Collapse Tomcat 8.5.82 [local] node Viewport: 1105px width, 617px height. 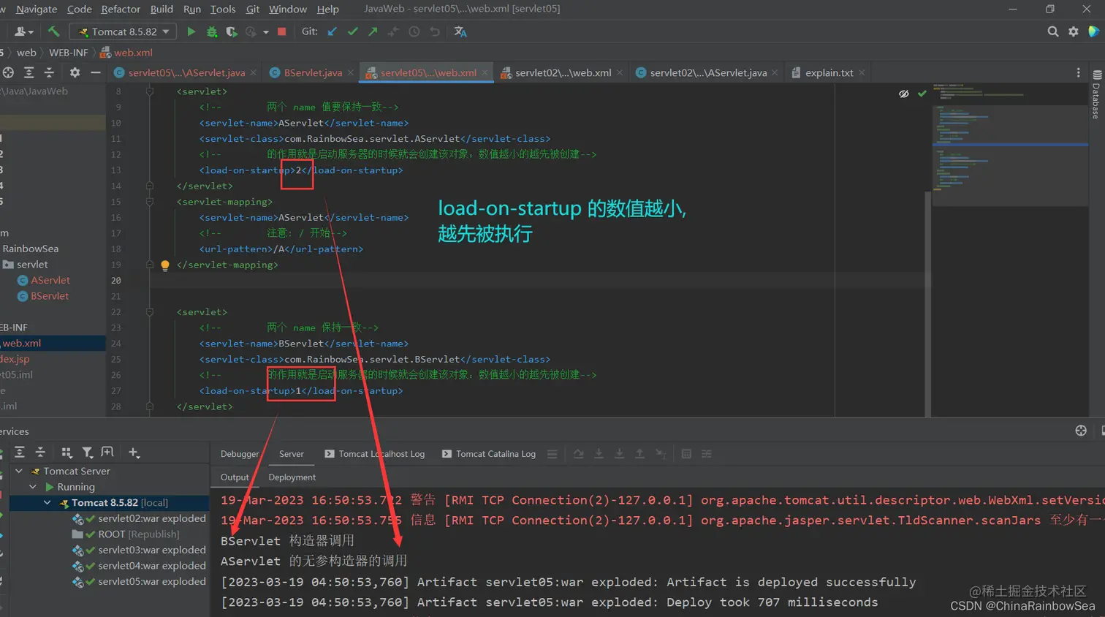click(x=48, y=502)
